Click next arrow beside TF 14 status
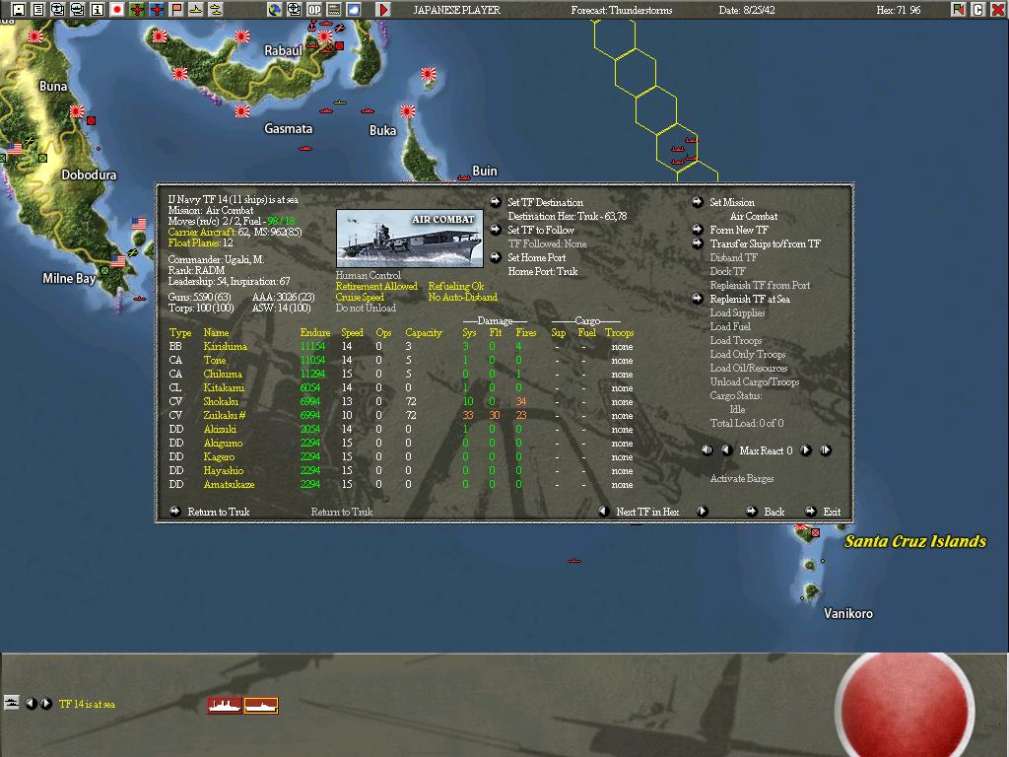Image resolution: width=1009 pixels, height=757 pixels. (x=45, y=704)
